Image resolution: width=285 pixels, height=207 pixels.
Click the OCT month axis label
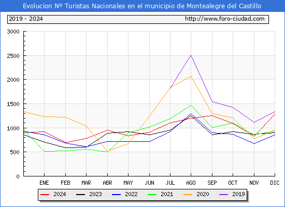233,183
